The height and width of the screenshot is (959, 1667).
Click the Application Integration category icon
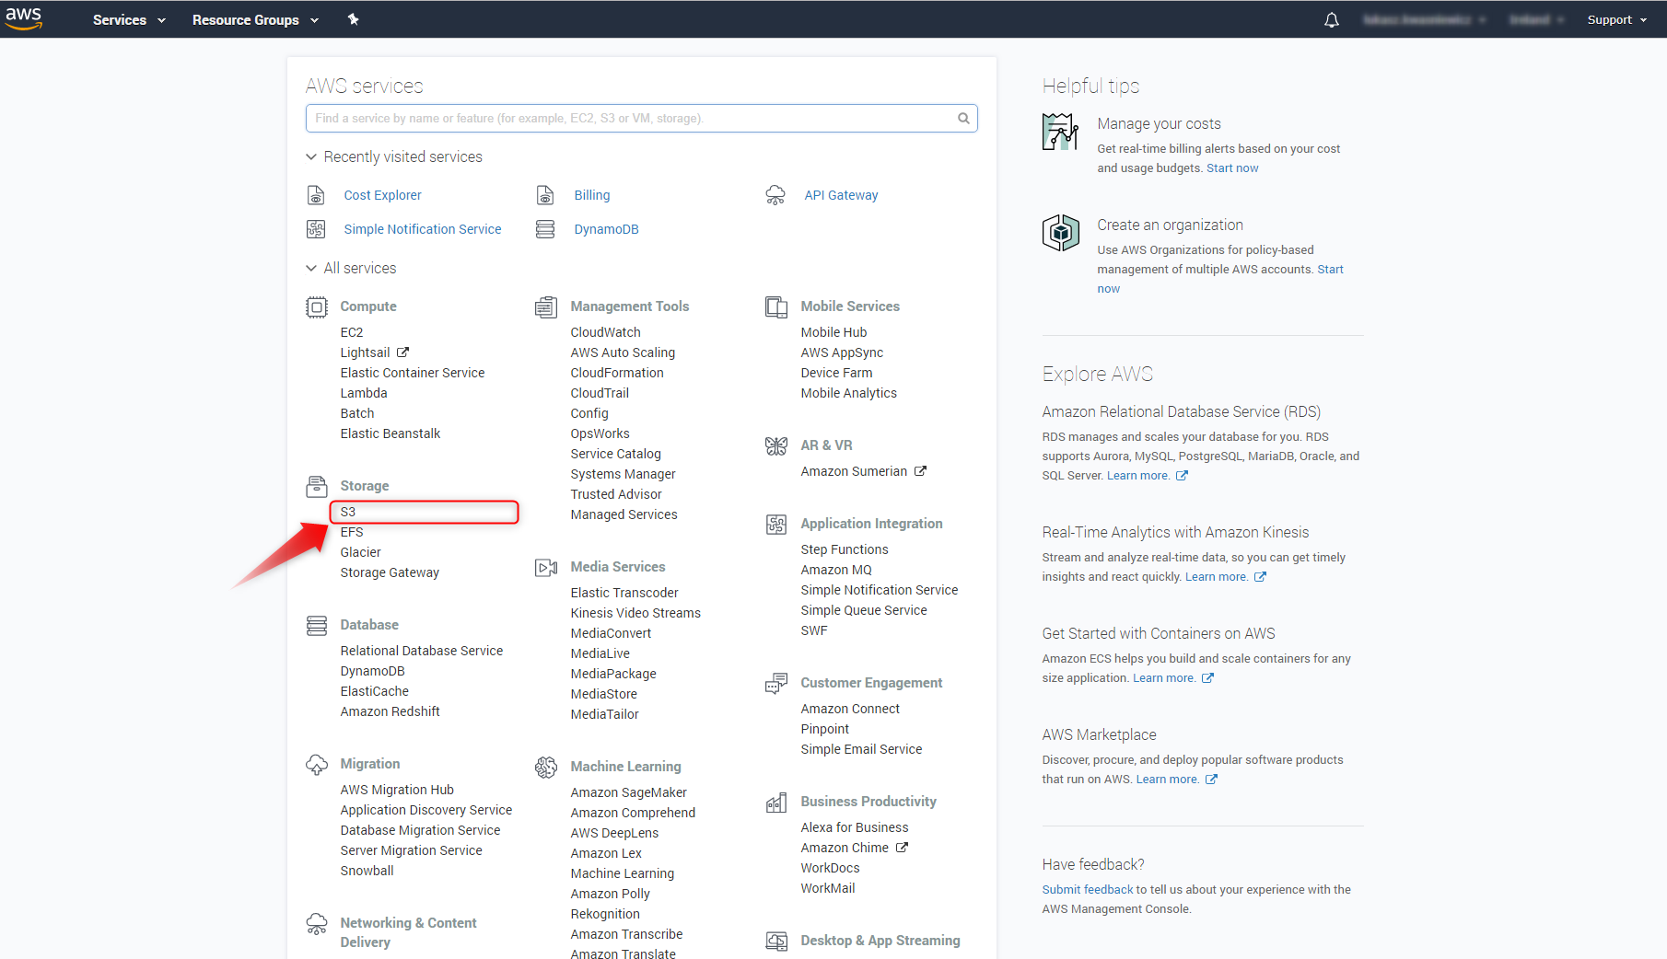776,525
